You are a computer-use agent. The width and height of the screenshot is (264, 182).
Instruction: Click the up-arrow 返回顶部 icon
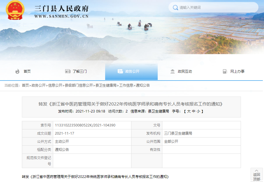pos(256,171)
